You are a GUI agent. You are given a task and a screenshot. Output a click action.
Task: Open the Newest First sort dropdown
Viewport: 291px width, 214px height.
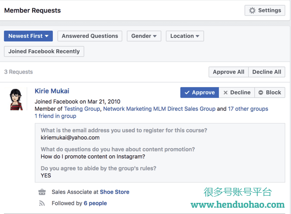28,36
